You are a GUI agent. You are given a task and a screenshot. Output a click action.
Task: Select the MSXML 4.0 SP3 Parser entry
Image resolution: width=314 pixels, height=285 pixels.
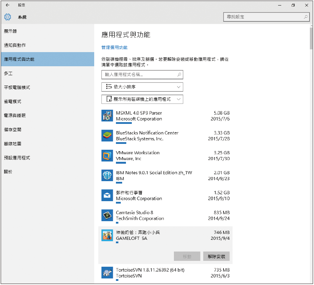point(165,116)
